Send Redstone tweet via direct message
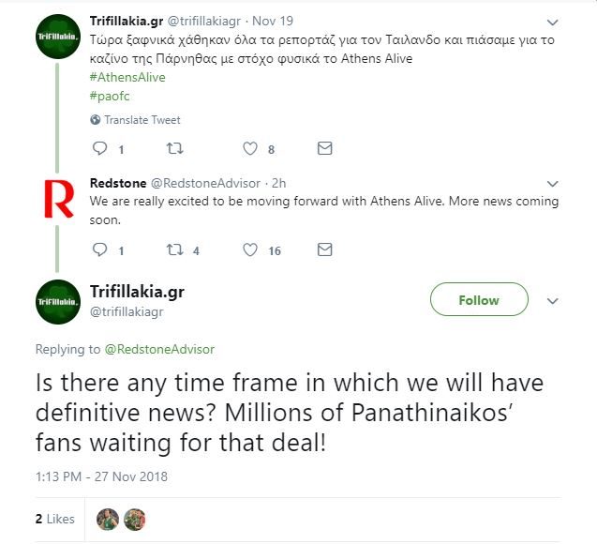The width and height of the screenshot is (597, 544). pos(324,250)
